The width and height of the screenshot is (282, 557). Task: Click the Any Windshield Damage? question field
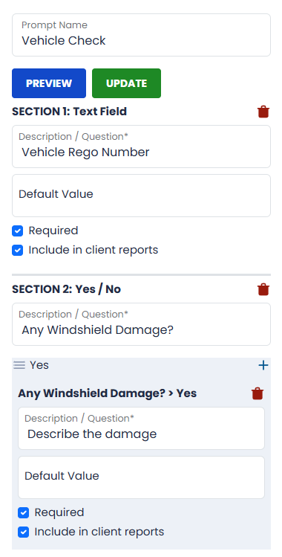141,324
